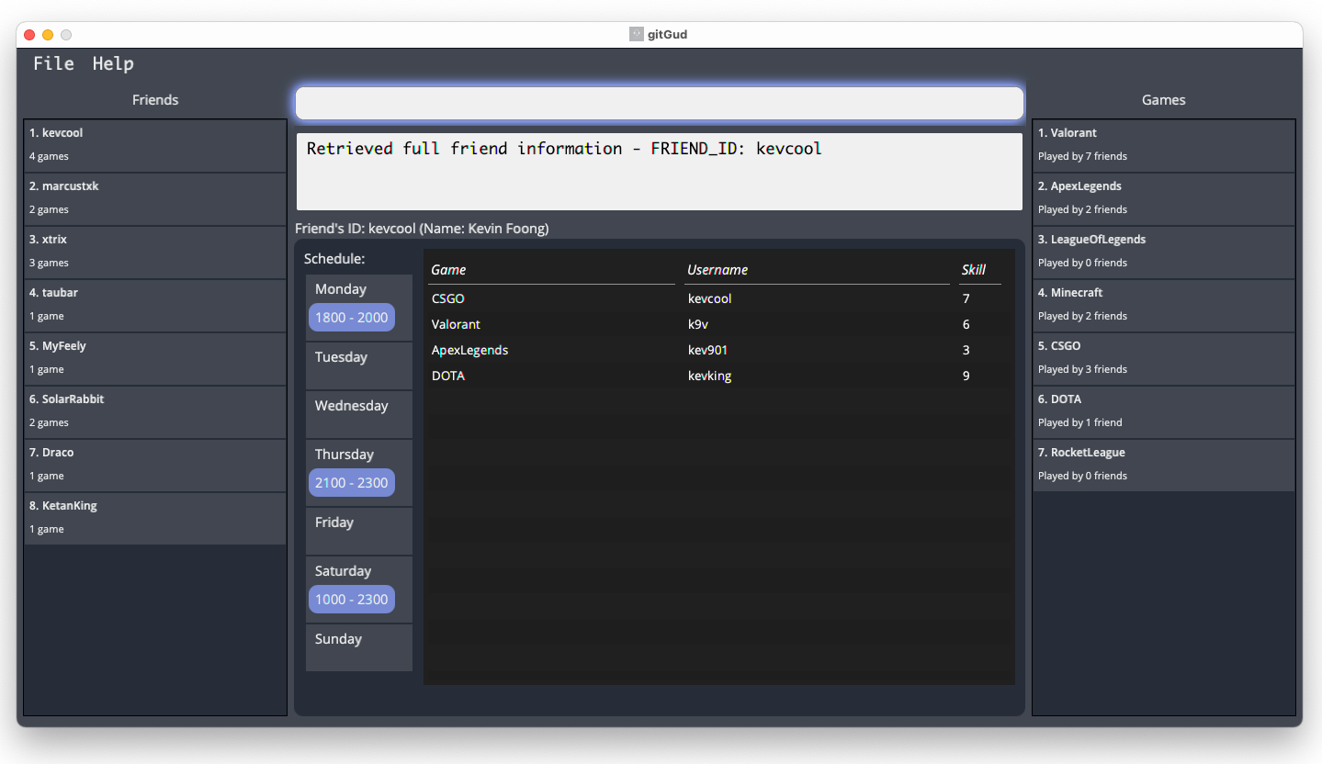Click the Skill column header
Screen dimensions: 1322x764
coord(980,270)
